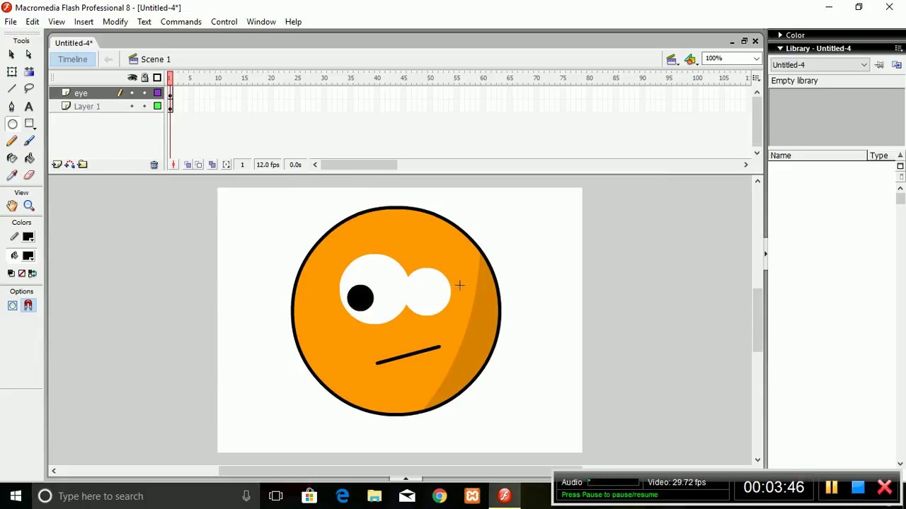Switch to the Timeline tab
The width and height of the screenshot is (906, 509).
click(x=72, y=59)
